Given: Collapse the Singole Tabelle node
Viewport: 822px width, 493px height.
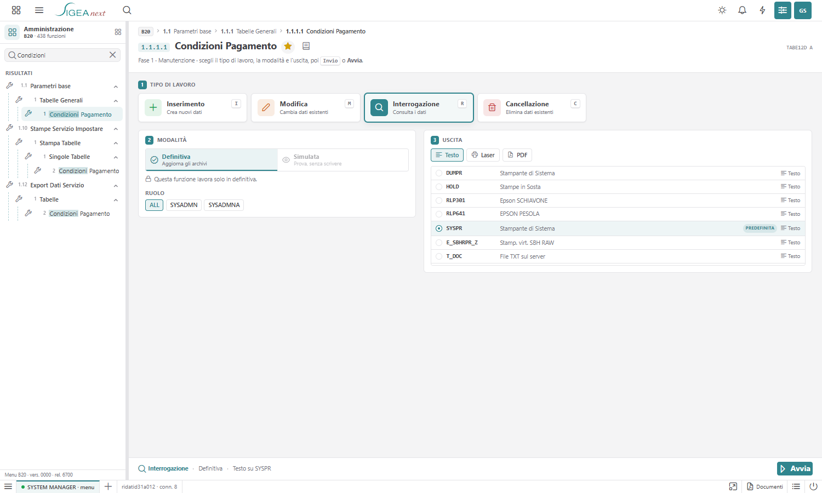Looking at the screenshot, I should pos(116,157).
